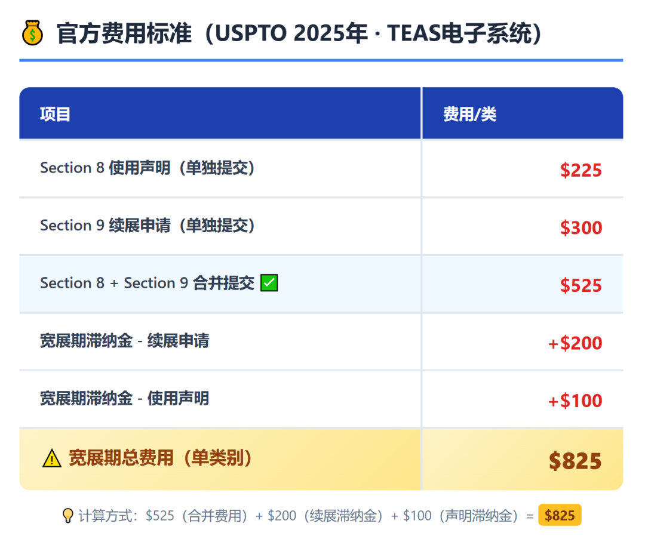The image size is (645, 536).
Task: Select the 费用/类 column header
Action: pyautogui.click(x=470, y=114)
